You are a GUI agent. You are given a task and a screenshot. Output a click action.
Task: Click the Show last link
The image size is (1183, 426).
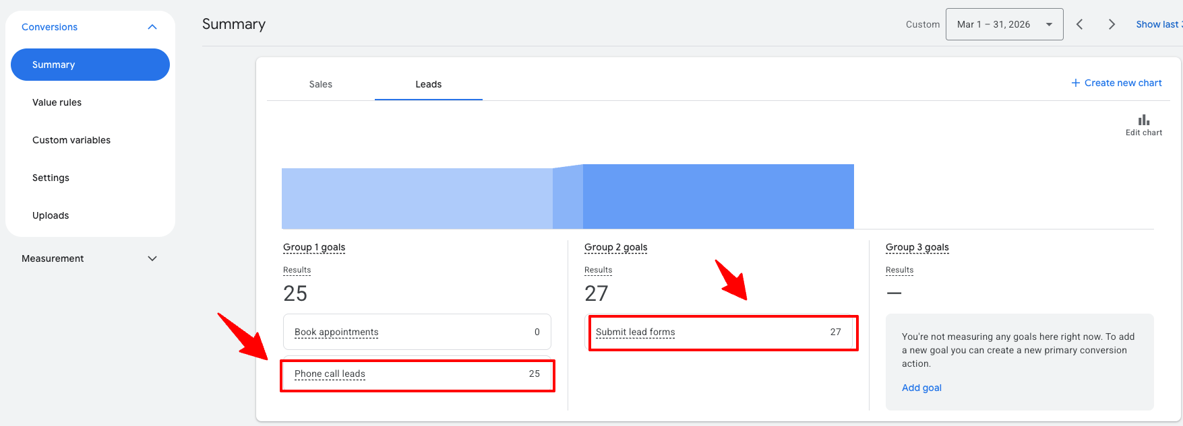1159,24
